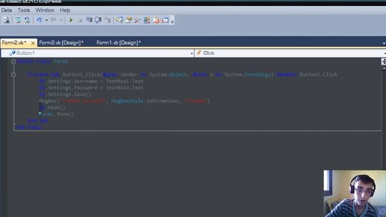The width and height of the screenshot is (386, 217).
Task: Open the Solution Explorer window icon
Action: 119,20
